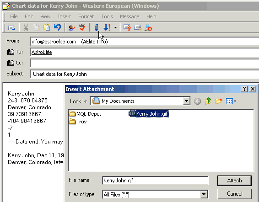The image size is (259, 202).
Task: Click the Set Priority arrow icon
Action: pyautogui.click(x=107, y=27)
